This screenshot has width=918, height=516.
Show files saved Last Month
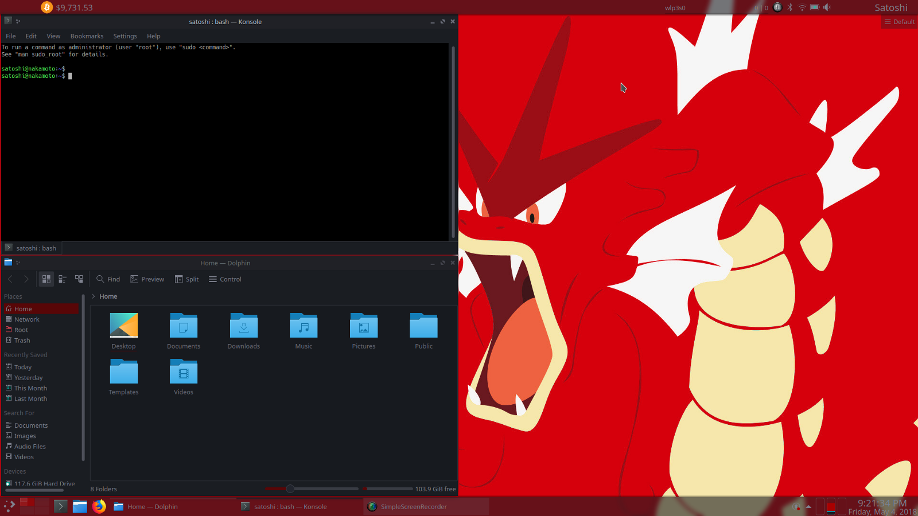(x=41, y=399)
